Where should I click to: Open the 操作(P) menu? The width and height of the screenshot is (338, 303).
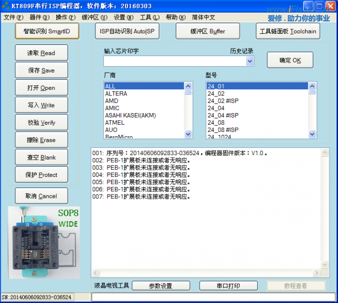tap(66, 17)
